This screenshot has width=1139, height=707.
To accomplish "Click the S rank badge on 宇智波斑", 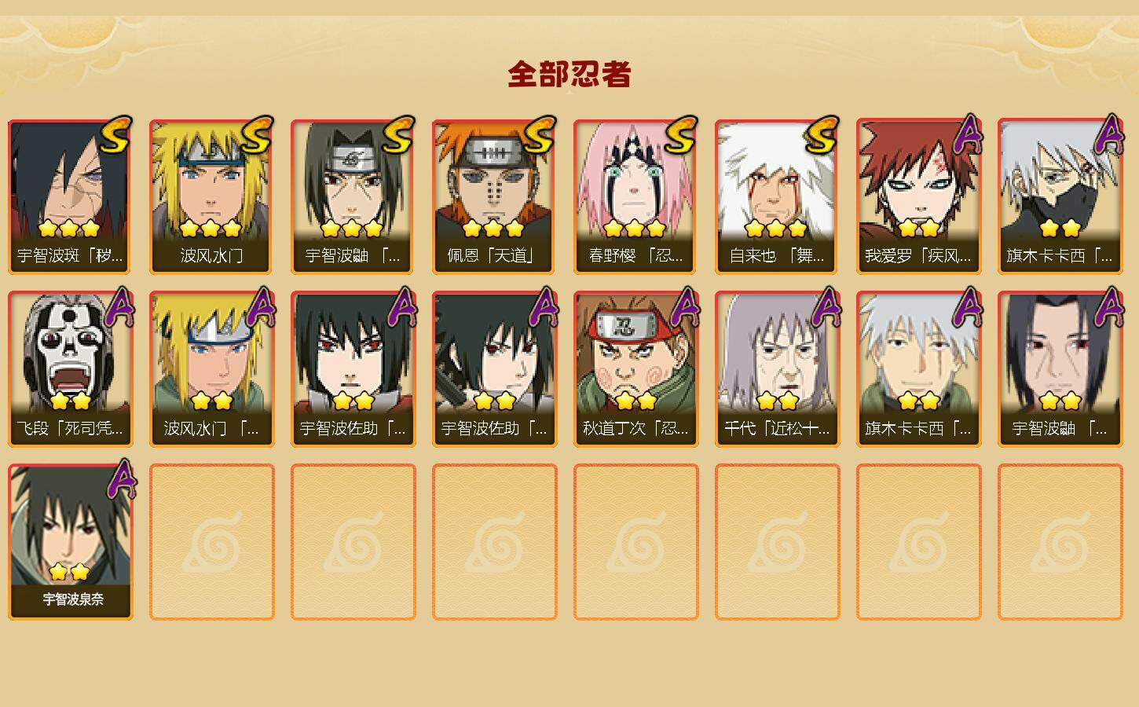I will coord(115,135).
